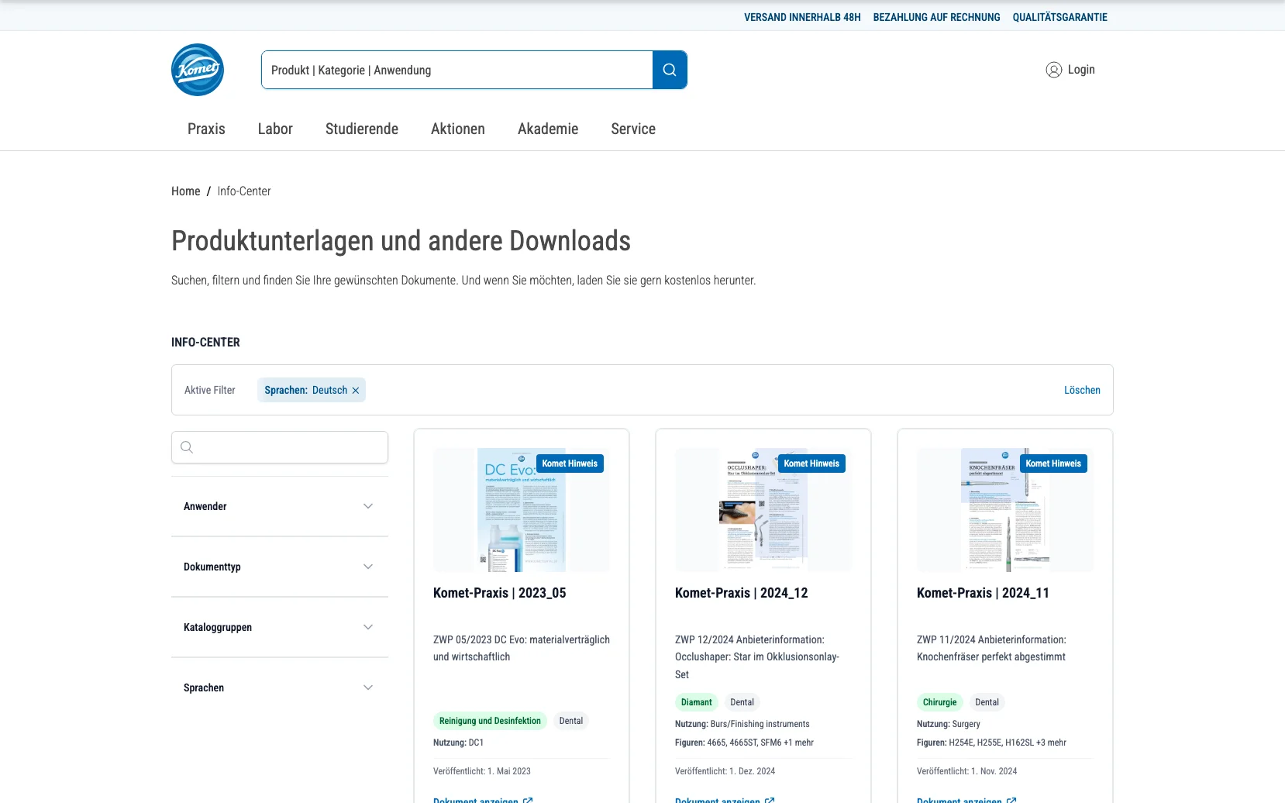Click Qualitätsgarantie text

point(1059,17)
